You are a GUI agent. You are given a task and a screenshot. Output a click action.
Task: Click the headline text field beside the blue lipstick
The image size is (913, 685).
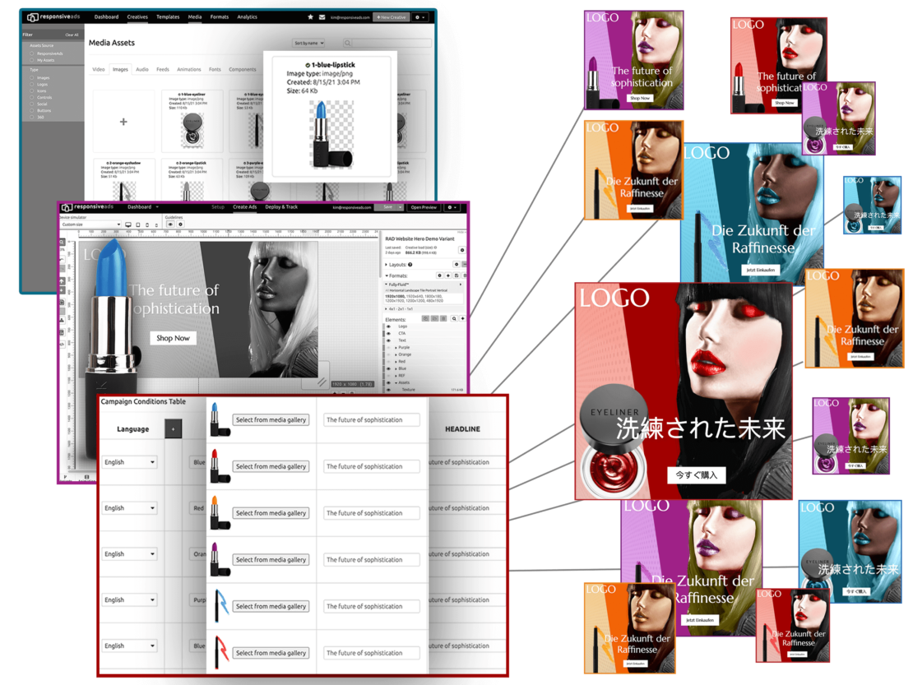[372, 419]
